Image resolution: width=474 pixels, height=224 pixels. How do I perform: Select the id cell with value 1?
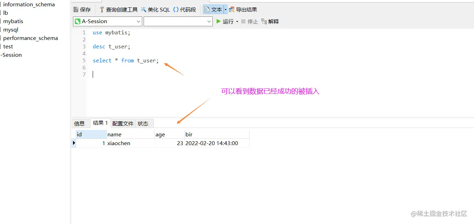click(x=91, y=143)
